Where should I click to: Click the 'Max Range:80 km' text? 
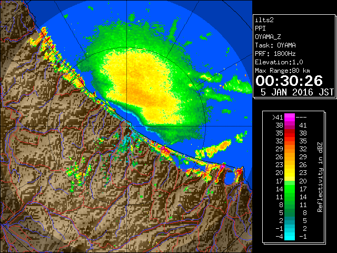(x=282, y=71)
